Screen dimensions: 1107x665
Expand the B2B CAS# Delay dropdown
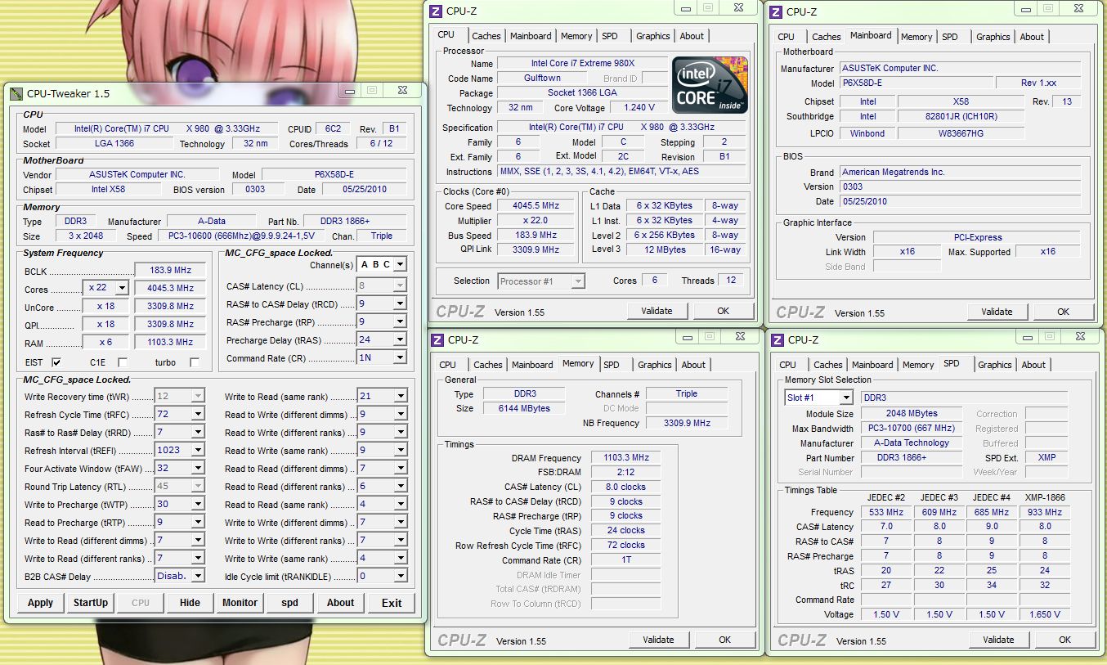(x=198, y=576)
